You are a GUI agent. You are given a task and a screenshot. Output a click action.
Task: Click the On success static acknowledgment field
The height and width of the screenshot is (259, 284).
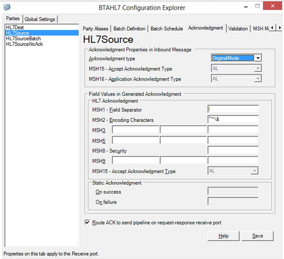tap(233, 191)
